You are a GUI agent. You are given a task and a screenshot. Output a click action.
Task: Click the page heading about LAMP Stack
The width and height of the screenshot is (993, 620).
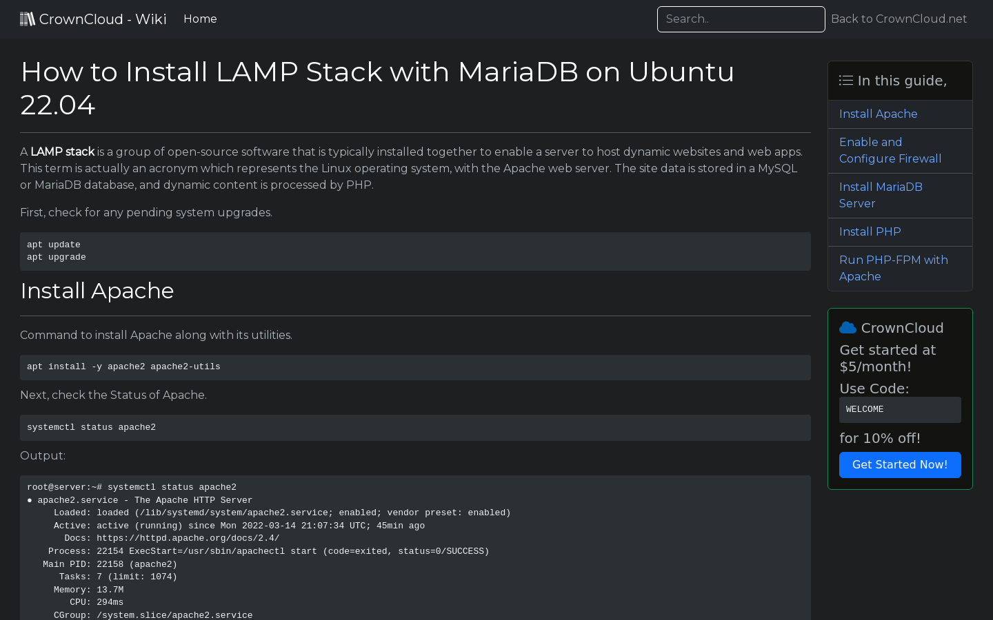click(377, 88)
